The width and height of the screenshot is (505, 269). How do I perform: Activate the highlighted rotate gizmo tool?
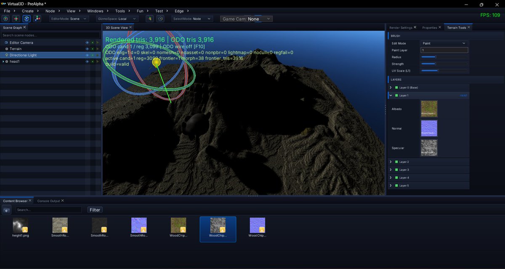tap(27, 19)
